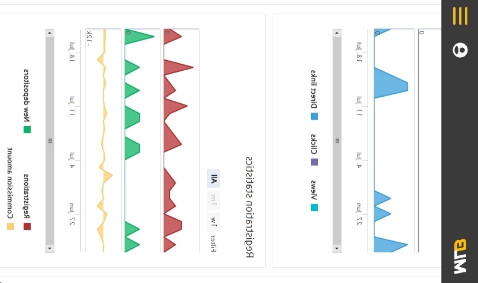Click the New depositors green square
This screenshot has width=478, height=283.
click(27, 130)
